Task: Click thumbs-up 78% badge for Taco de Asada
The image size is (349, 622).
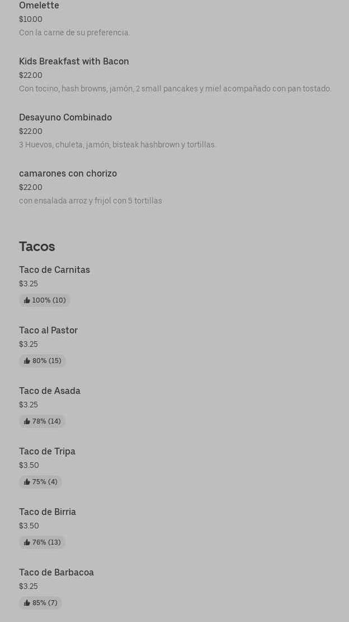Action: click(x=43, y=421)
